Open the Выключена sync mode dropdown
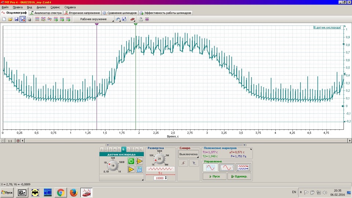The image size is (352, 198). coord(188,154)
